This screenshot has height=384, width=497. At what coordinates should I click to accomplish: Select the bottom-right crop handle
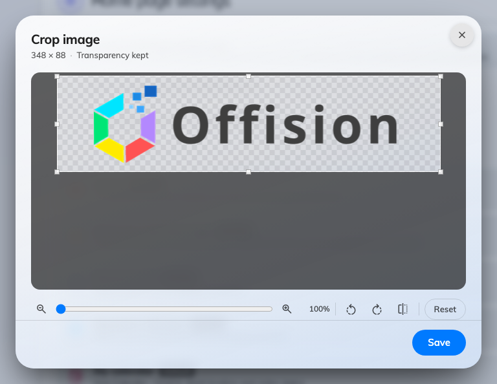pyautogui.click(x=441, y=172)
